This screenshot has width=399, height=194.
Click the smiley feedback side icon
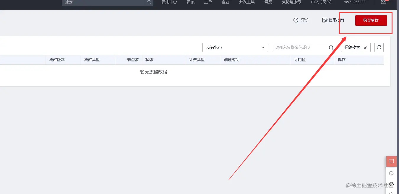click(391, 173)
